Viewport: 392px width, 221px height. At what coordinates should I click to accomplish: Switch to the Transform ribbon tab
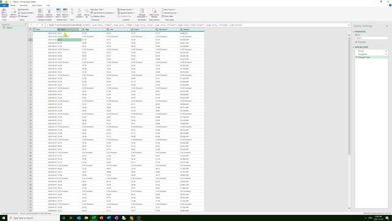click(23, 6)
